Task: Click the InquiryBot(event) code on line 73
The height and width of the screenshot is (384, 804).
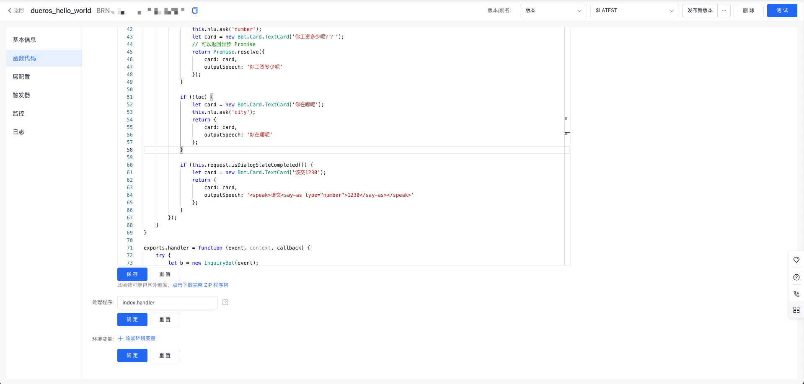Action: pyautogui.click(x=213, y=263)
